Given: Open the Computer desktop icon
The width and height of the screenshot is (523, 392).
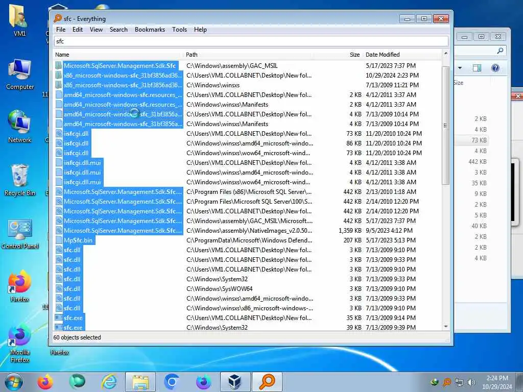Looking at the screenshot, I should [20, 75].
